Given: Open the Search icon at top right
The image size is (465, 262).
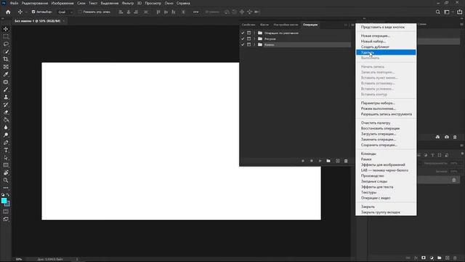Looking at the screenshot, I should point(437,12).
